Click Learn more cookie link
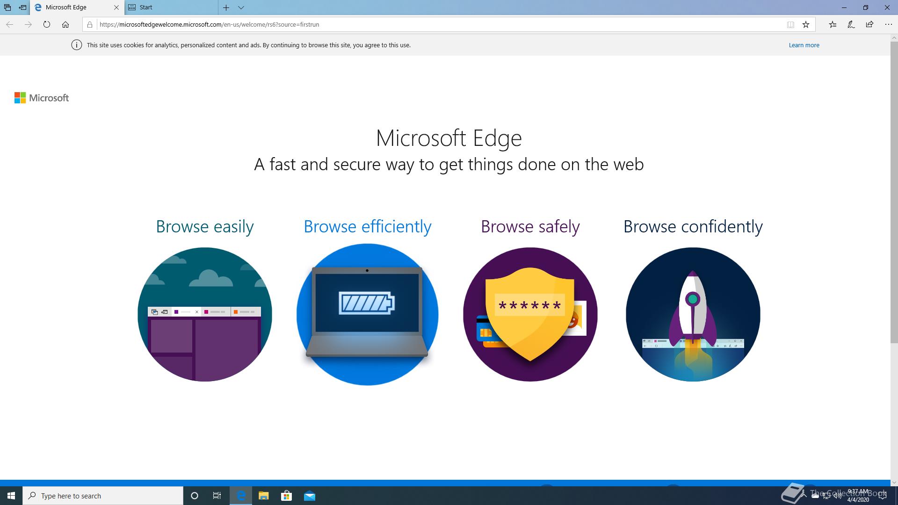The height and width of the screenshot is (505, 898). coord(804,45)
